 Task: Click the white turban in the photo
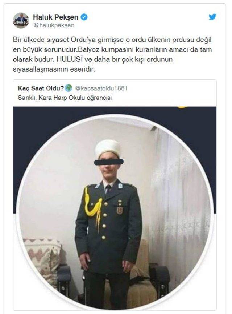click(x=108, y=148)
